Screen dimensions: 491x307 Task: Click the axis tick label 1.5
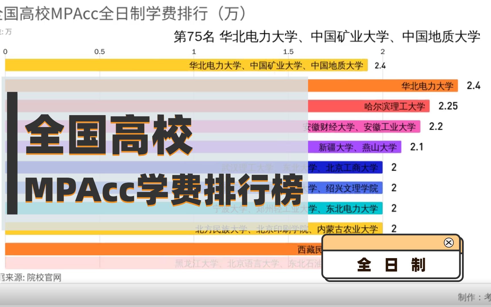(288, 52)
